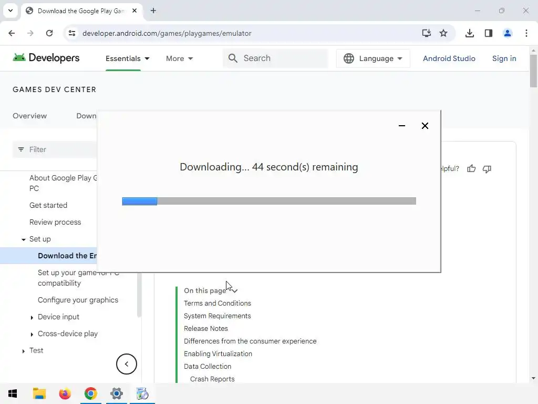Viewport: 538px width, 404px height.
Task: Open Chrome downloads icon
Action: 469,33
